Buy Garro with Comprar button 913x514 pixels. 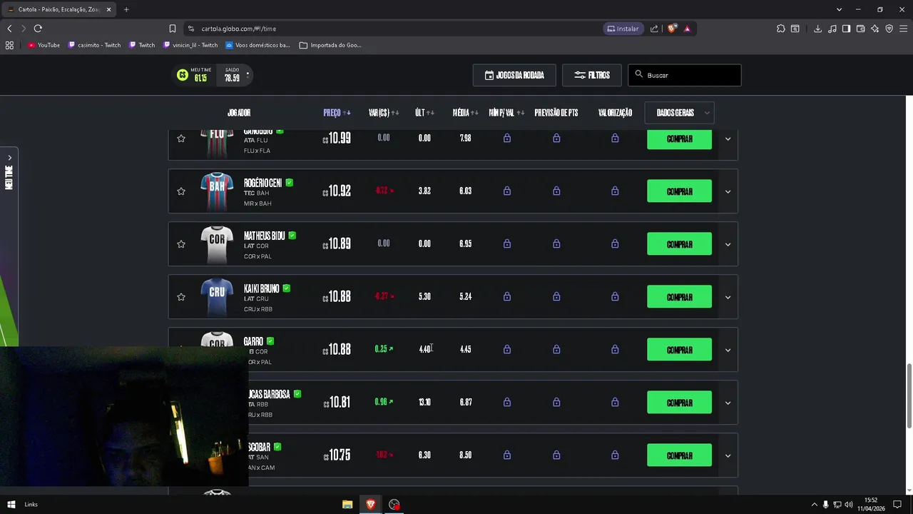click(x=679, y=350)
